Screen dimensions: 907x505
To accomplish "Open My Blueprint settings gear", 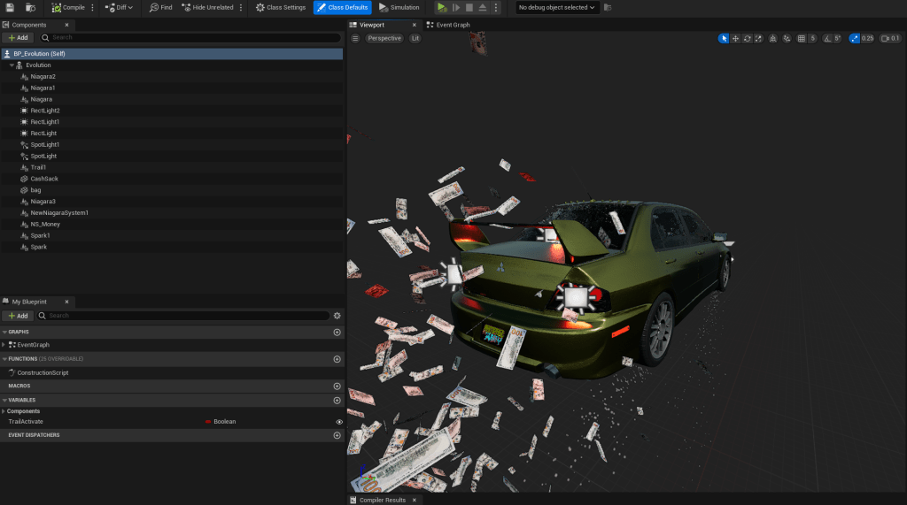I will click(337, 316).
